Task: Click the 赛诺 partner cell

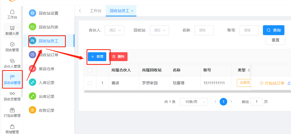Action: tap(115, 83)
